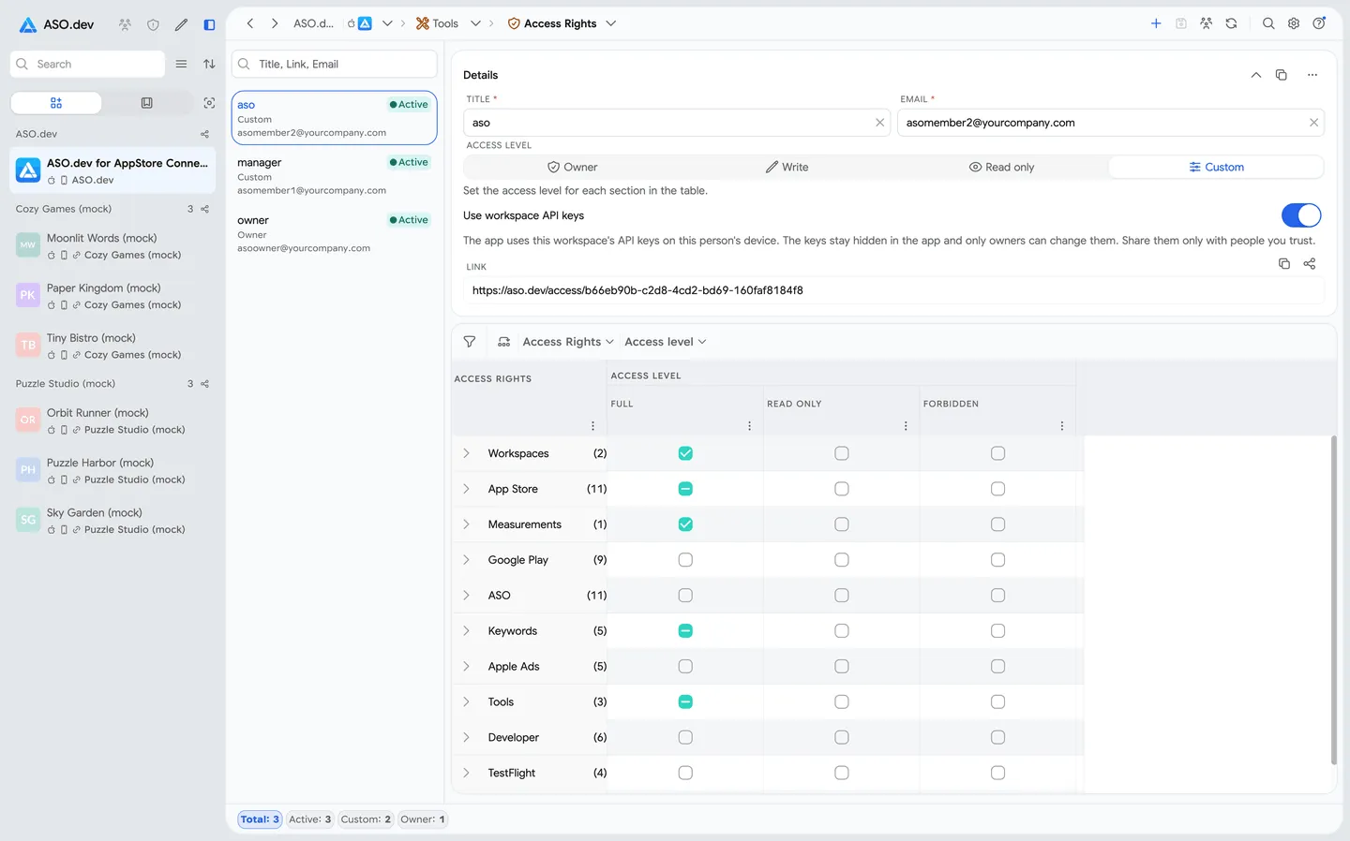Copy the access link with copy icon
Screen dimensions: 1350x841
[1284, 264]
